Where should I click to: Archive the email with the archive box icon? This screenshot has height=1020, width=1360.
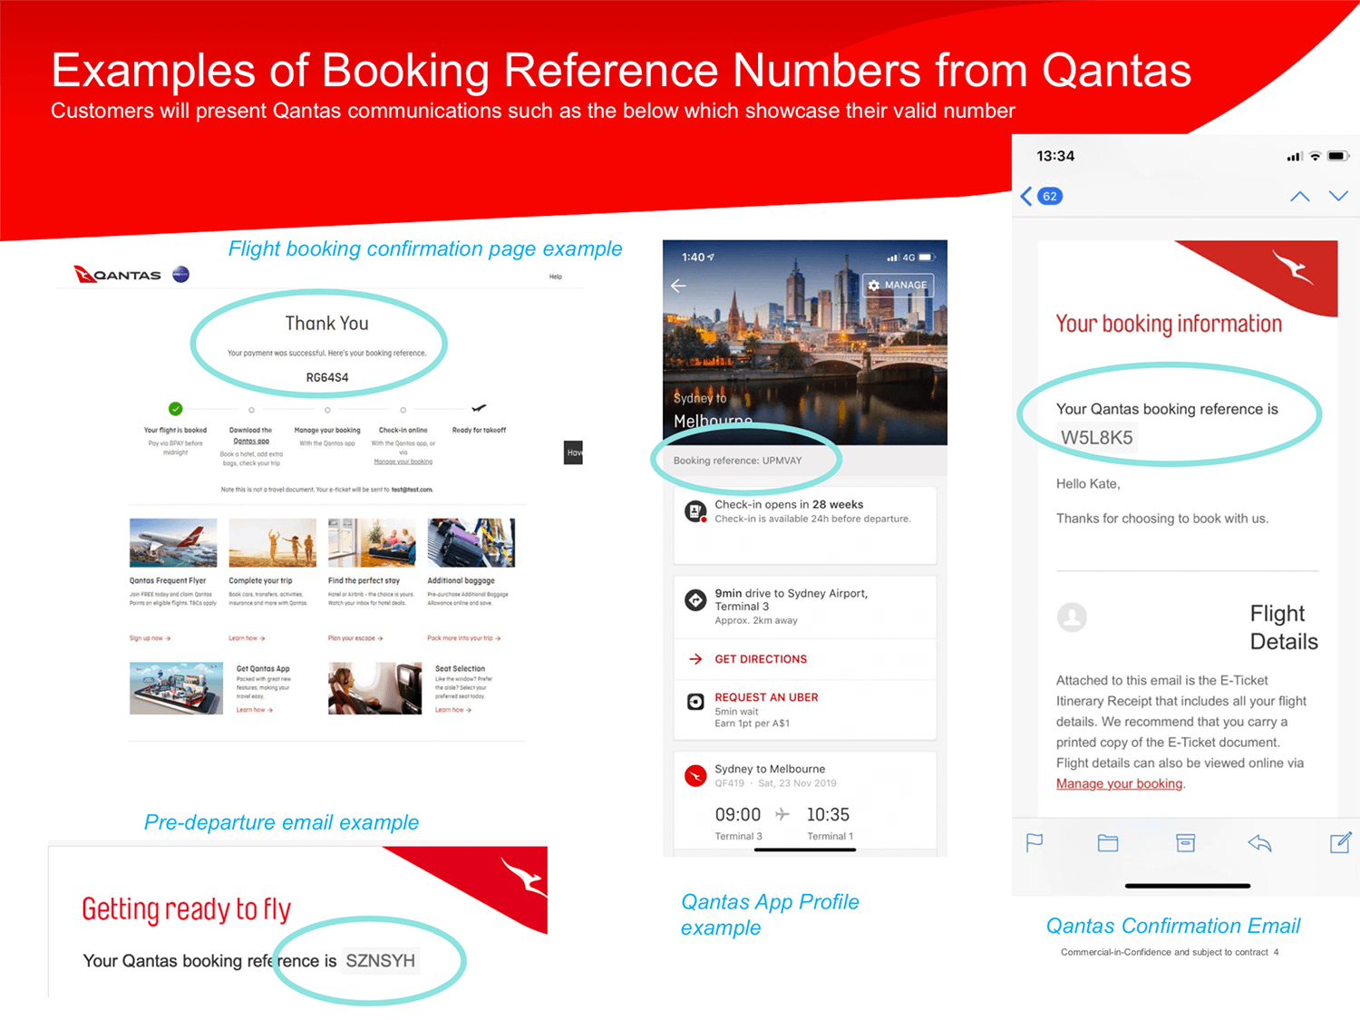pyautogui.click(x=1185, y=843)
